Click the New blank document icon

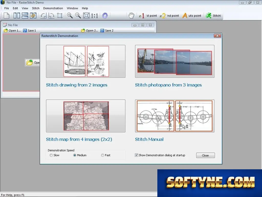(6, 16)
